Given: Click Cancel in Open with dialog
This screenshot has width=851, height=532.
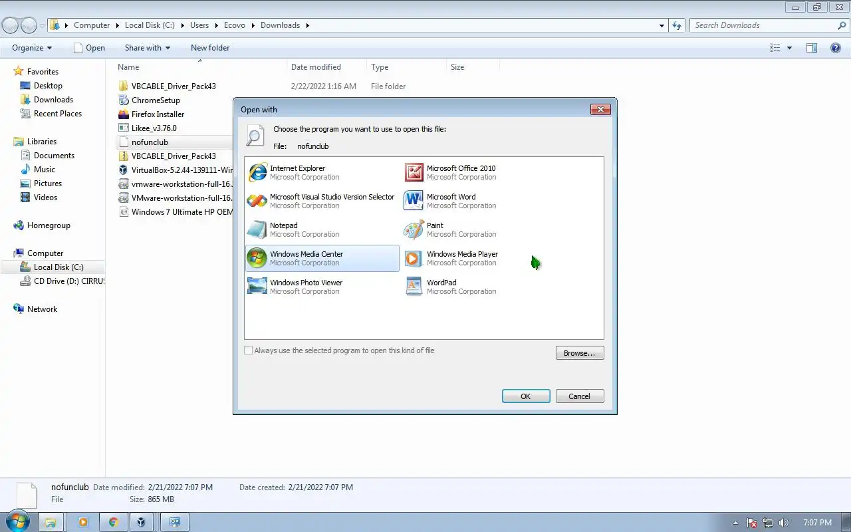Looking at the screenshot, I should pyautogui.click(x=580, y=396).
